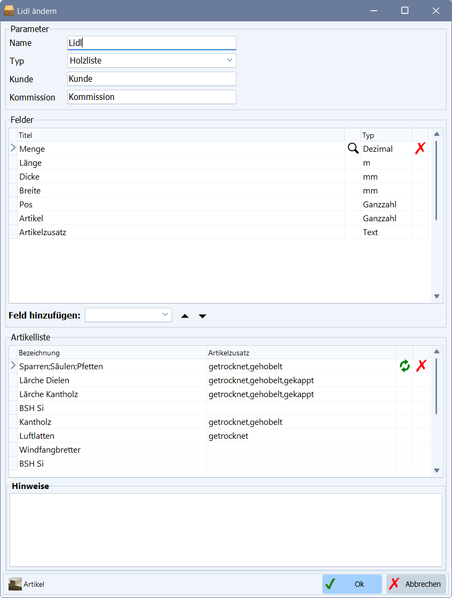
Task: Click the wood icon in title bar
Action: (x=9, y=11)
